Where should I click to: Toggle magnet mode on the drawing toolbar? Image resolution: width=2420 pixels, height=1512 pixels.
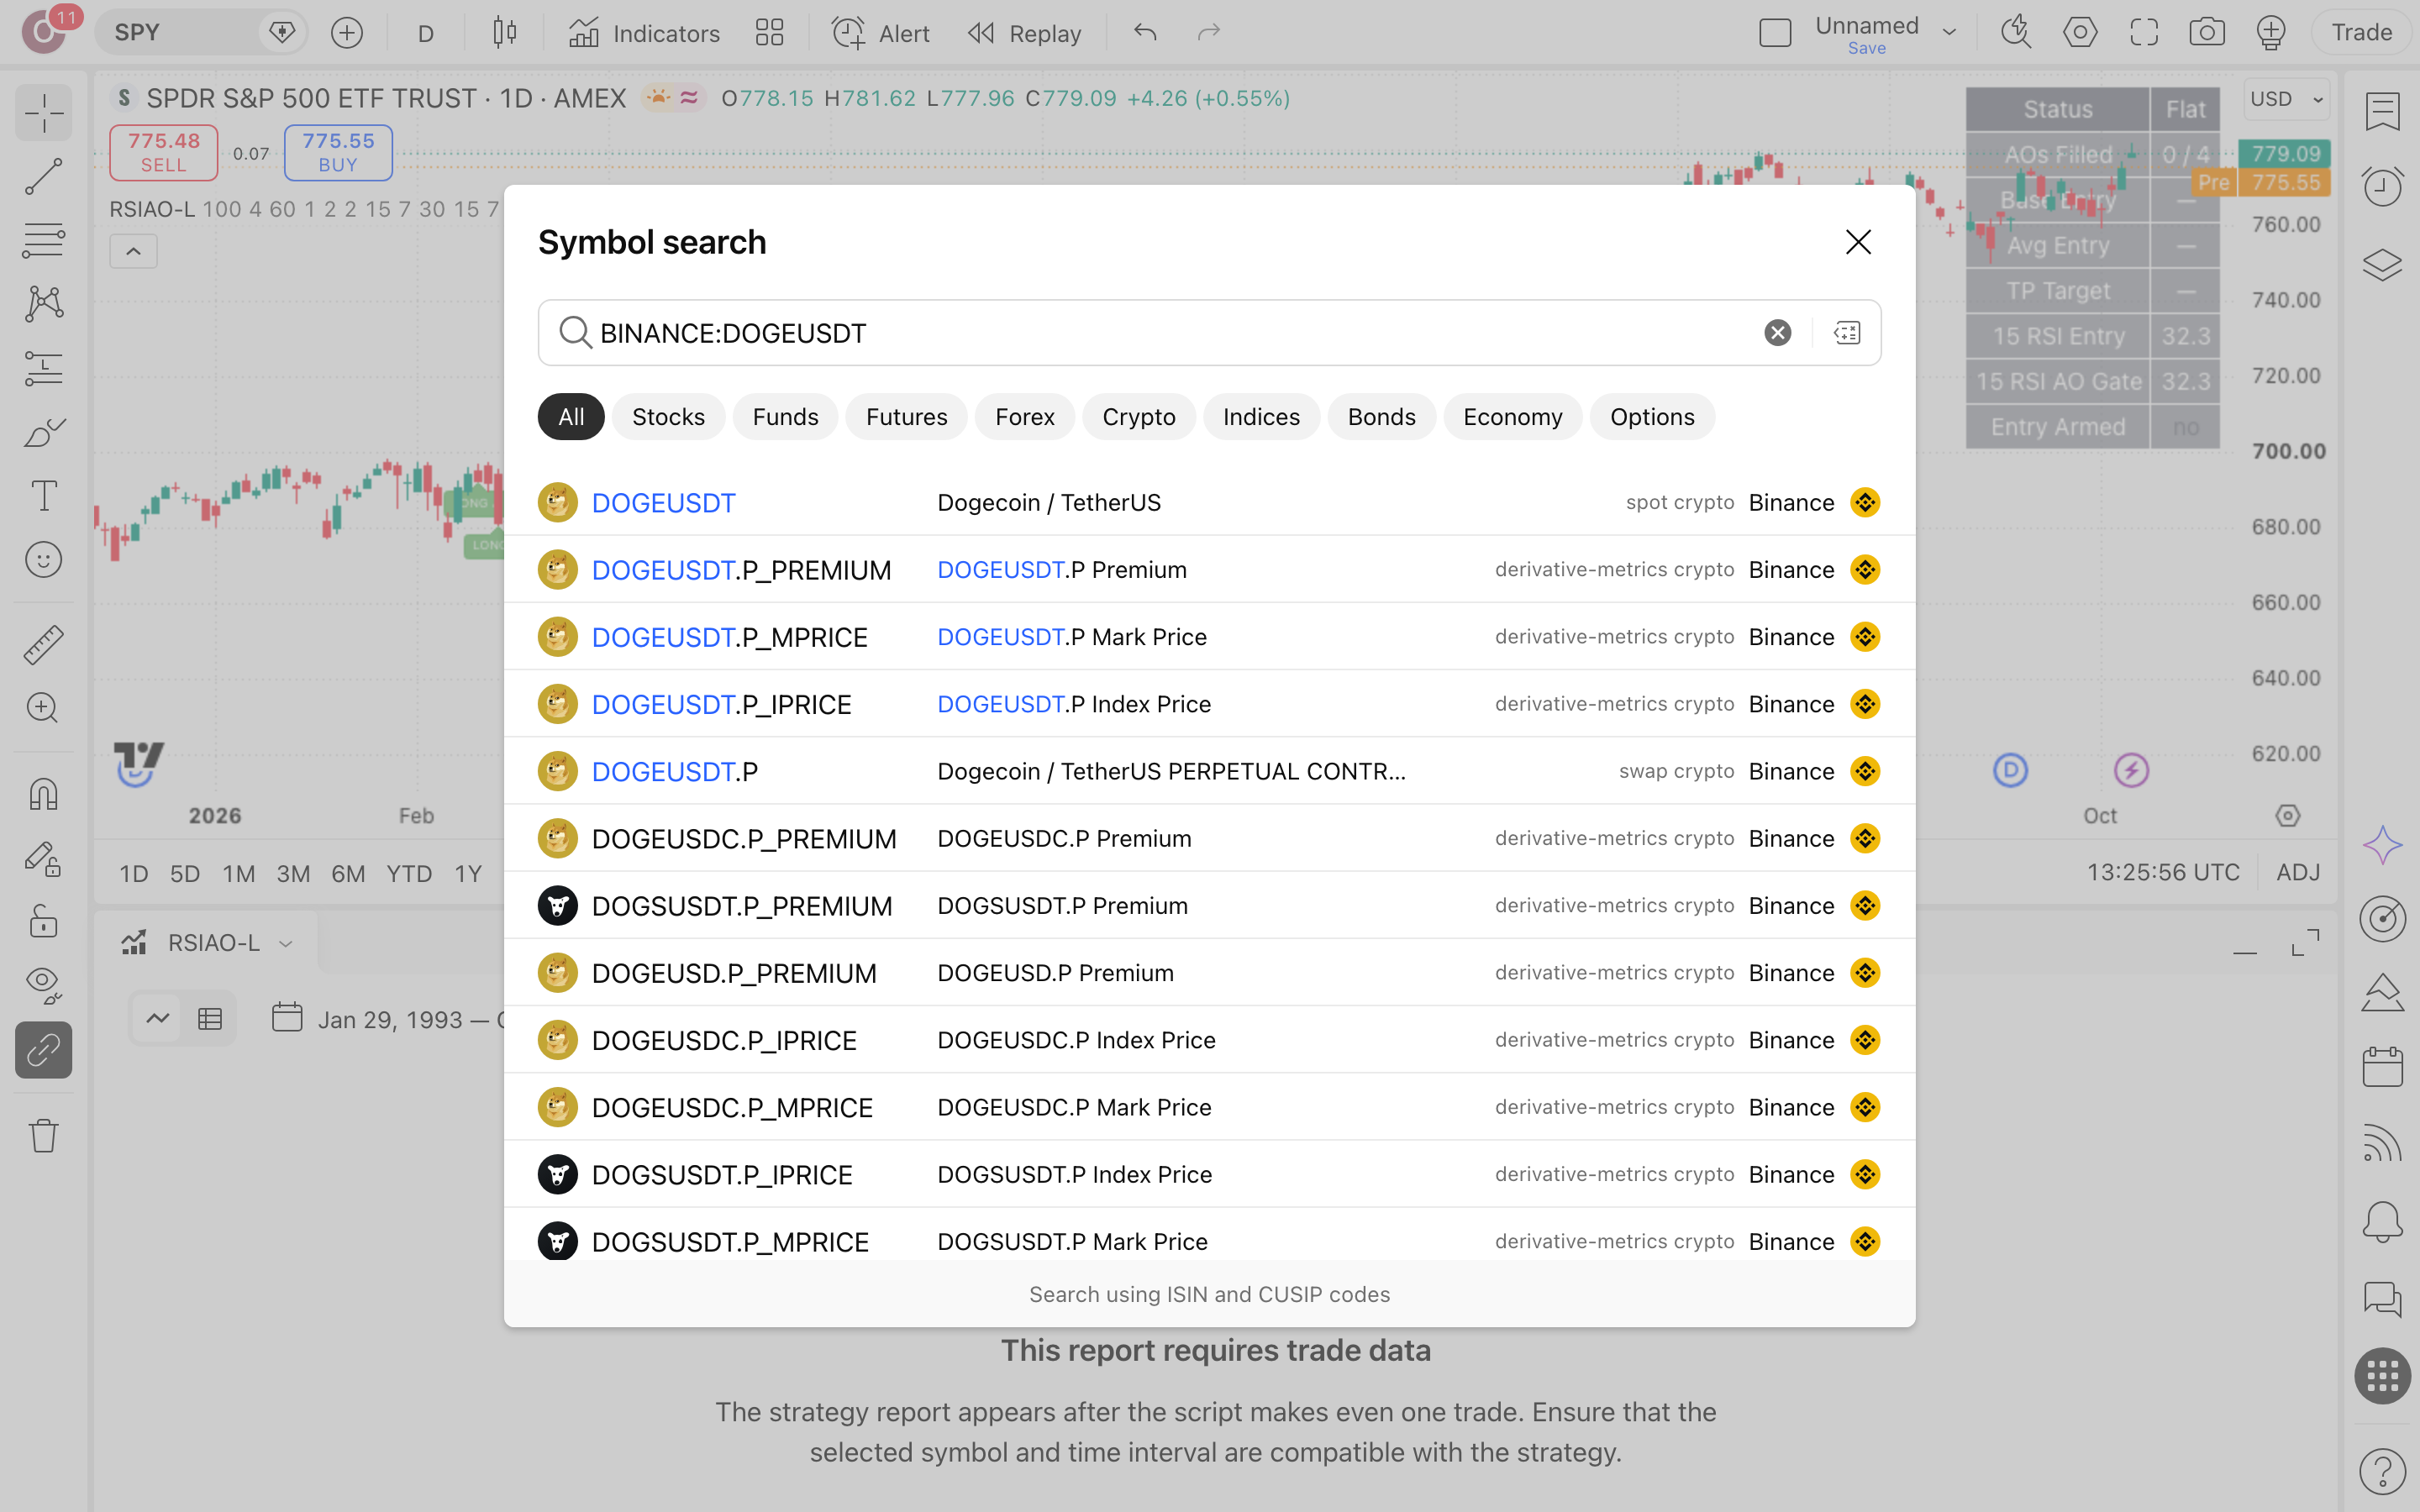tap(44, 795)
